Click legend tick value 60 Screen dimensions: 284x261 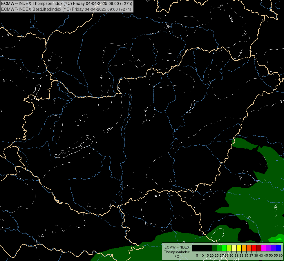tap(281, 255)
